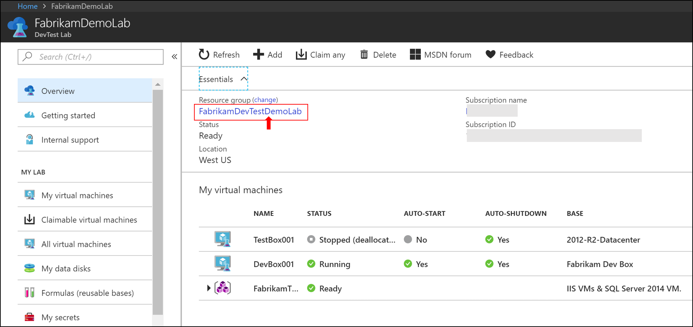Click the Fabrikam Dev Box base cell

[x=600, y=264]
